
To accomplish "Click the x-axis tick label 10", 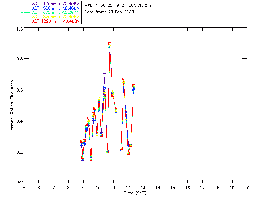I will [98, 188].
